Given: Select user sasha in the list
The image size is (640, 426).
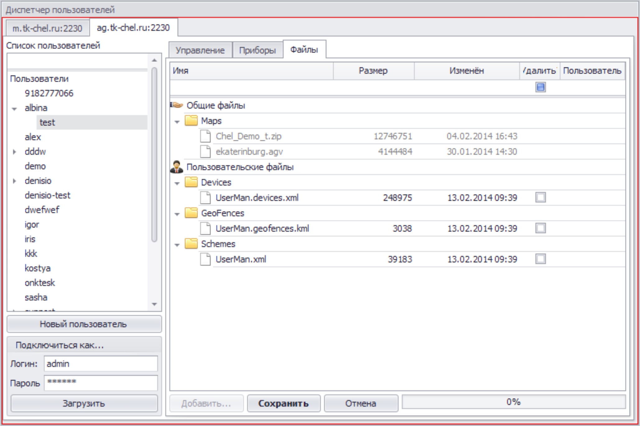Looking at the screenshot, I should tap(36, 297).
